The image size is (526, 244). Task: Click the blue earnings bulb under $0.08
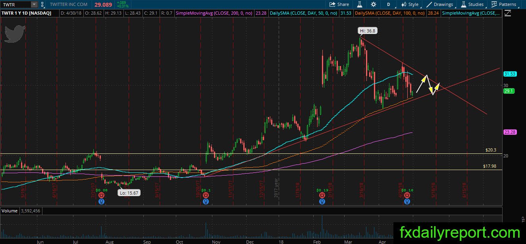102,201
